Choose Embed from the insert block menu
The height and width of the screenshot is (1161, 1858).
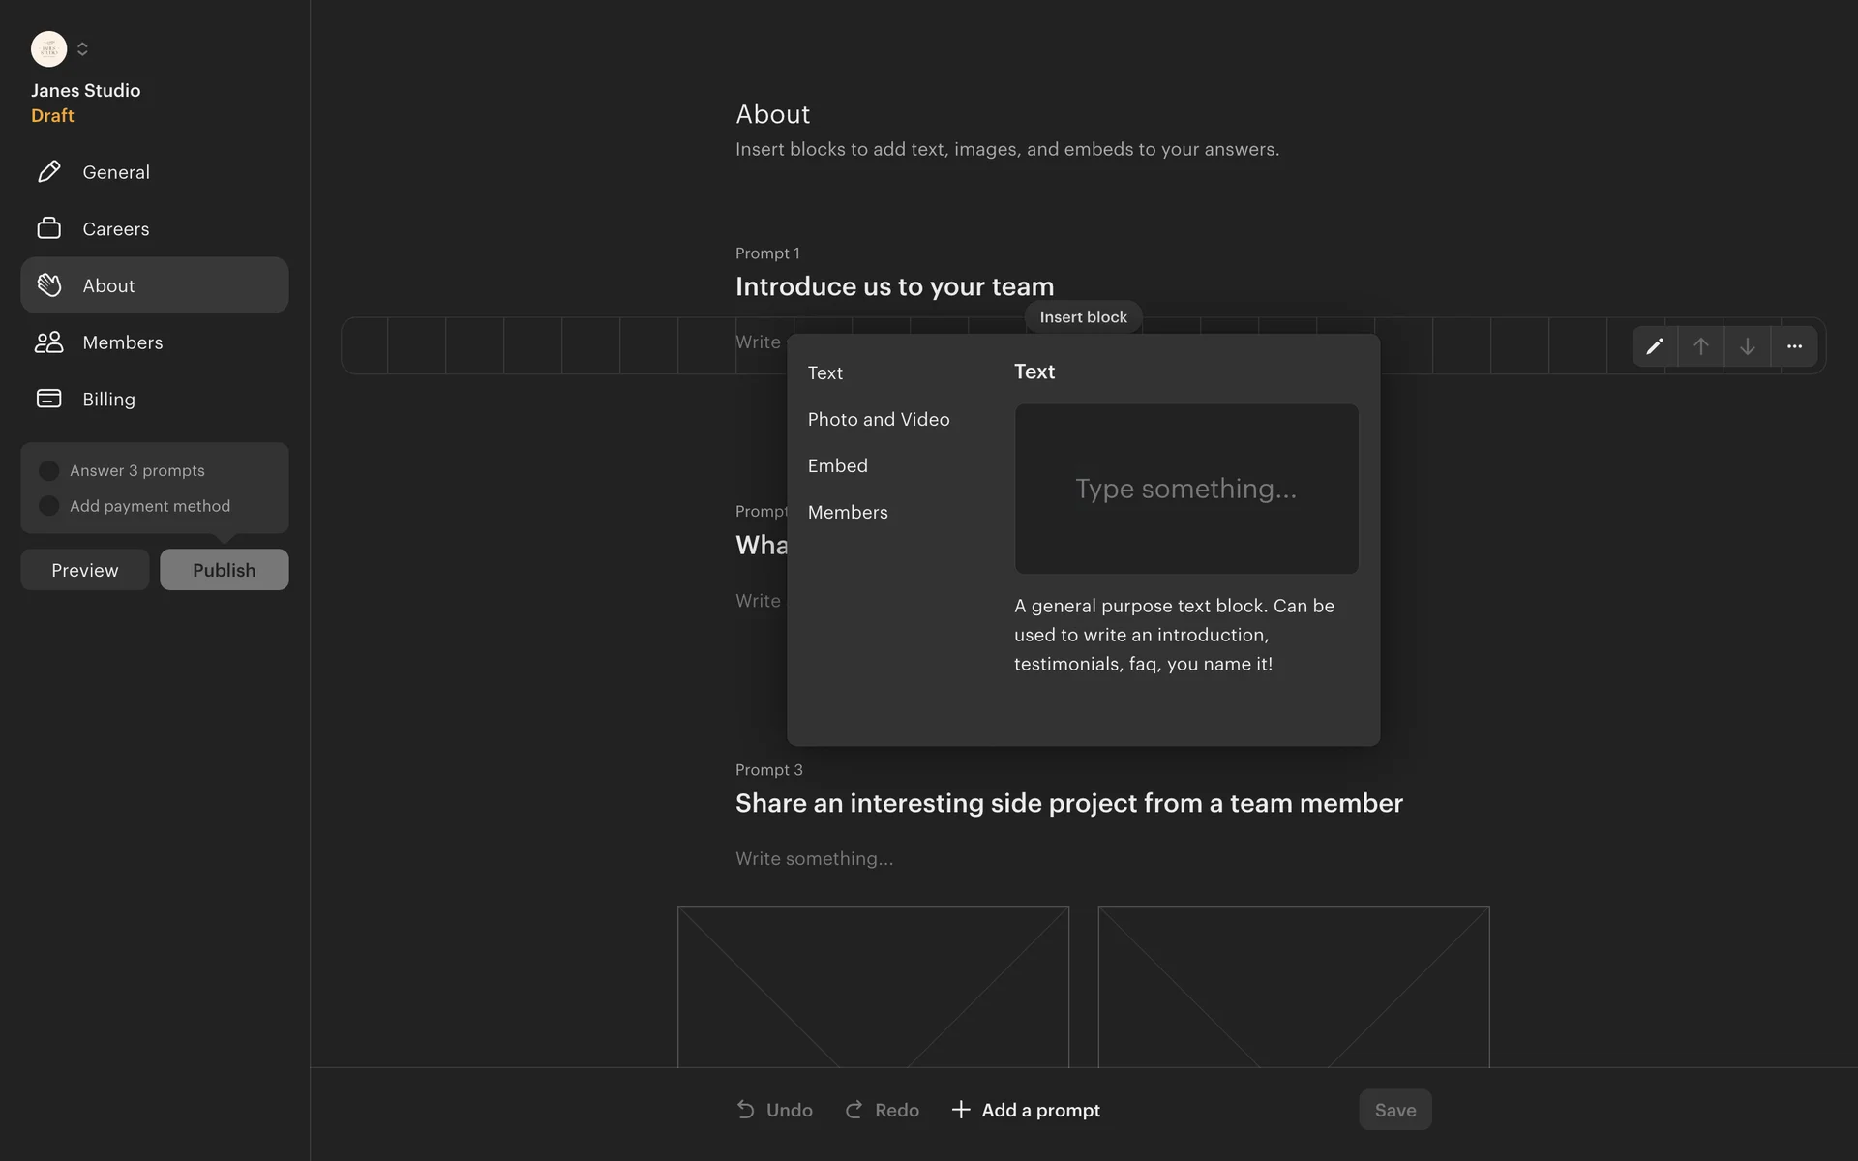[x=837, y=465]
